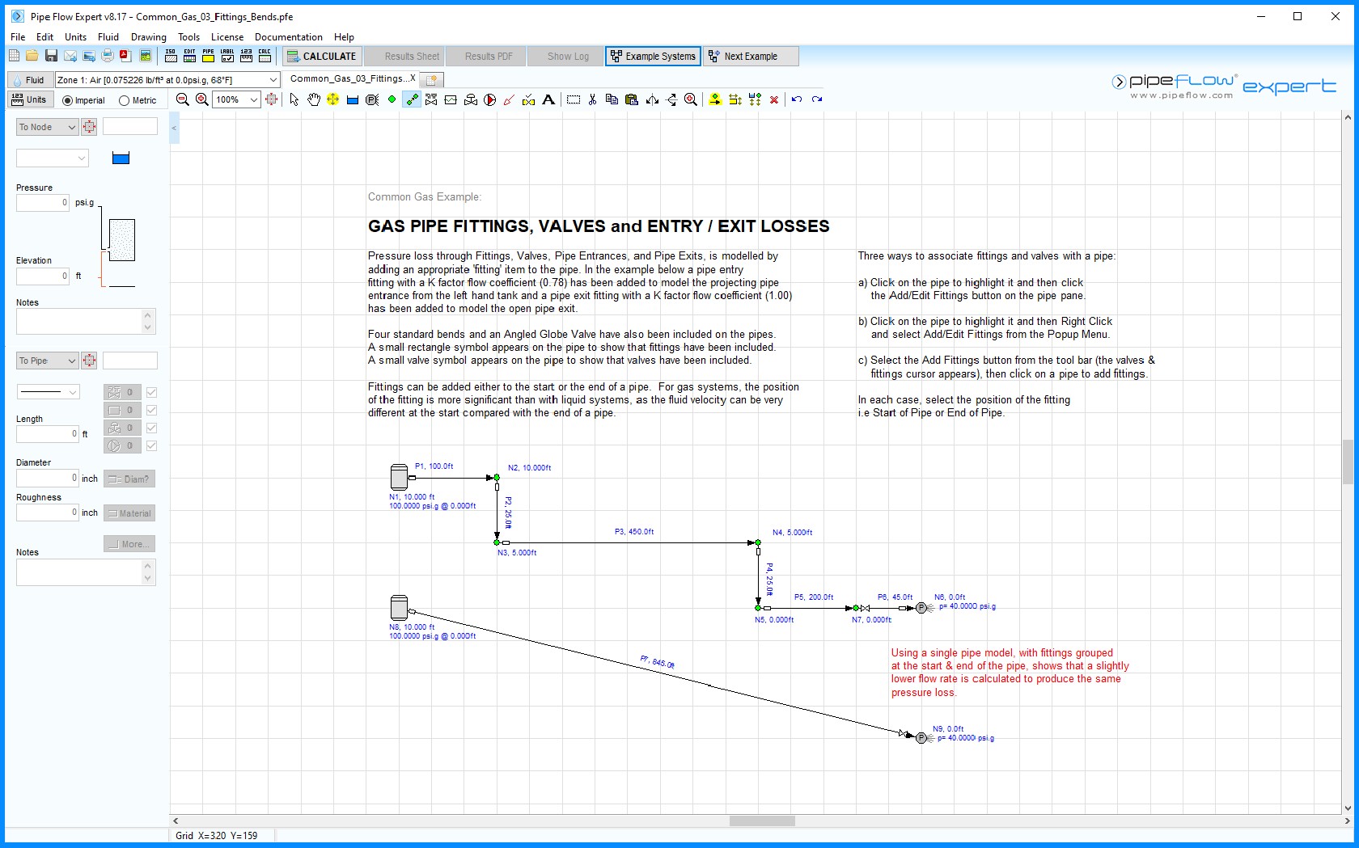Select the Add Demand Pressure tool
Image resolution: width=1359 pixels, height=848 pixels.
point(372,99)
